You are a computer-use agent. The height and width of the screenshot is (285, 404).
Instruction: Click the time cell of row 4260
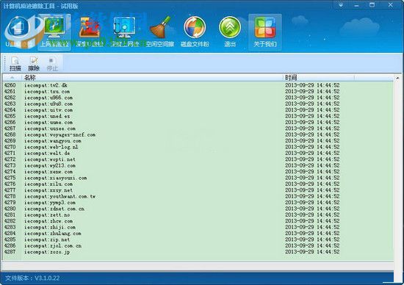pyautogui.click(x=312, y=85)
